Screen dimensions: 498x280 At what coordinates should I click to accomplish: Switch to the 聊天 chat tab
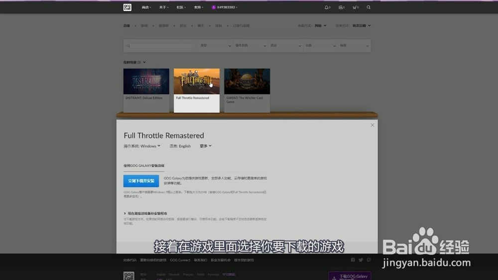point(201,26)
